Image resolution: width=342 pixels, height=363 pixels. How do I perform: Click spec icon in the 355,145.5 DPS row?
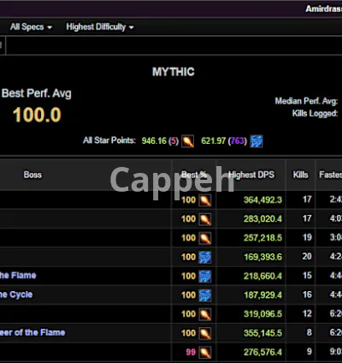(205, 333)
